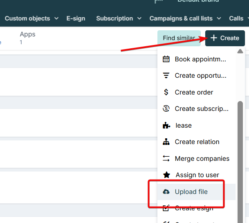Expand the Custom objects chevron
Image resolution: width=249 pixels, height=223 pixels.
pos(56,18)
